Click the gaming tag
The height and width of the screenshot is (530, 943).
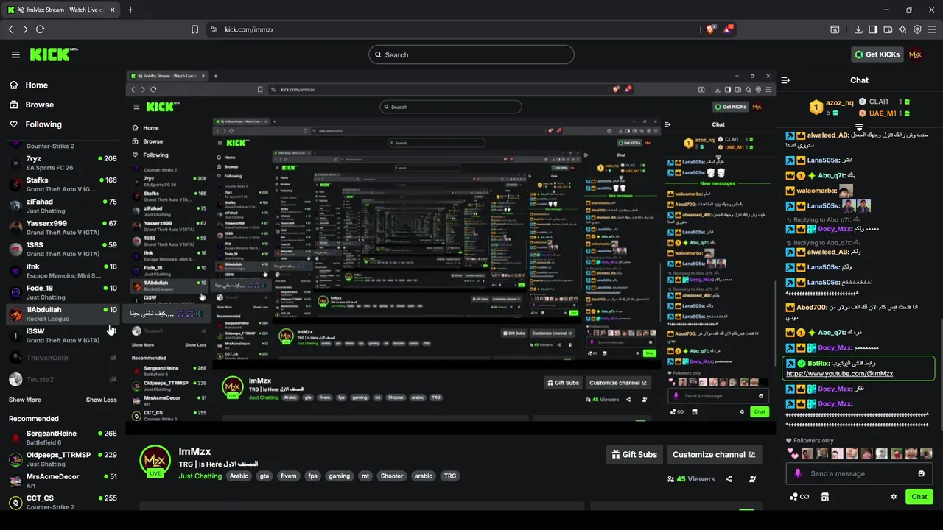[340, 476]
